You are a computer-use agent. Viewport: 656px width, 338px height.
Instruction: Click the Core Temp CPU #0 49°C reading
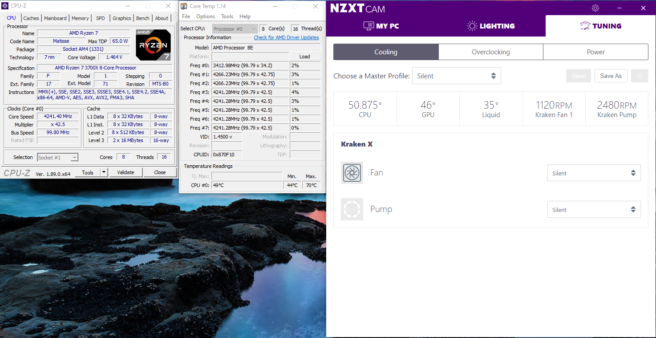247,185
